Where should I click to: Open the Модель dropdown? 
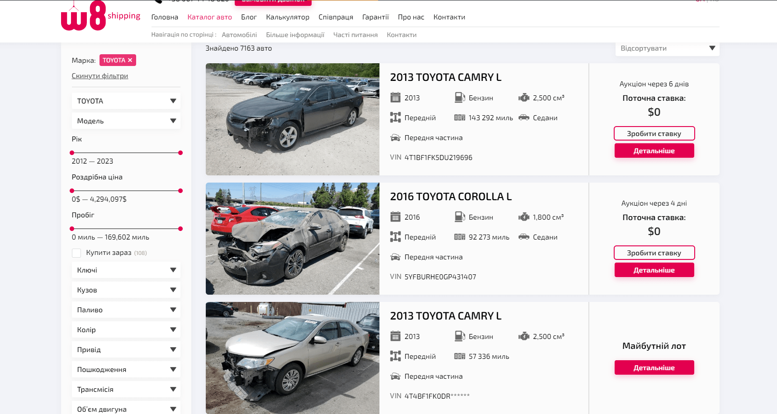(x=126, y=121)
